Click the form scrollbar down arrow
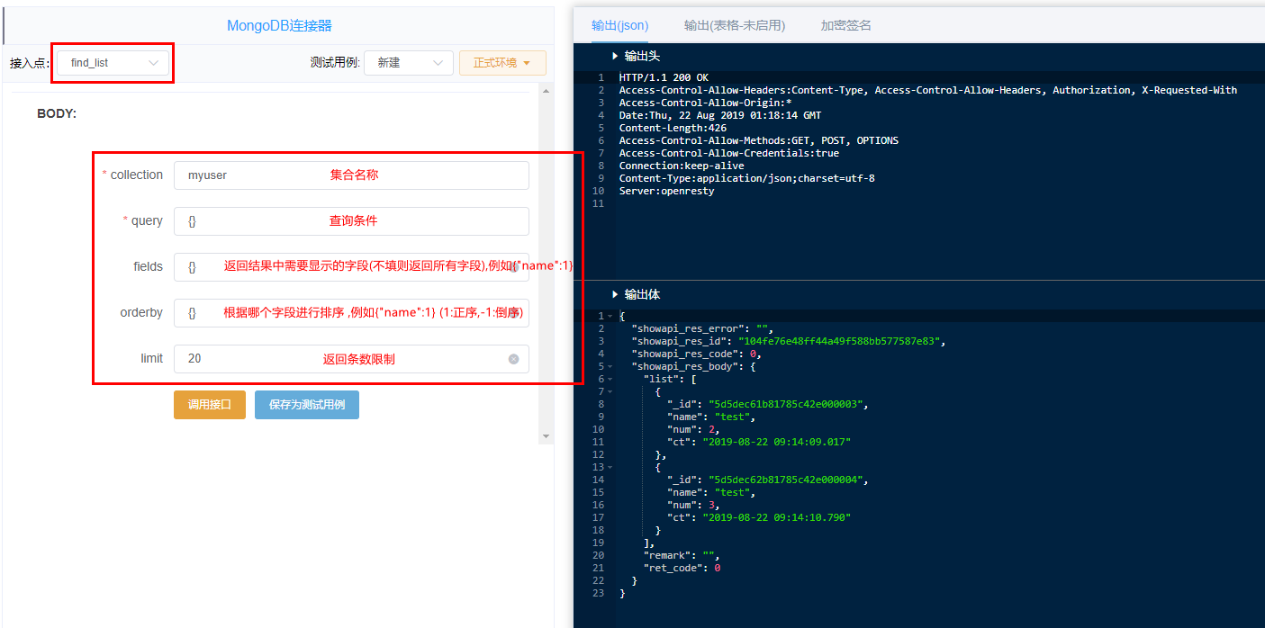 pos(546,436)
